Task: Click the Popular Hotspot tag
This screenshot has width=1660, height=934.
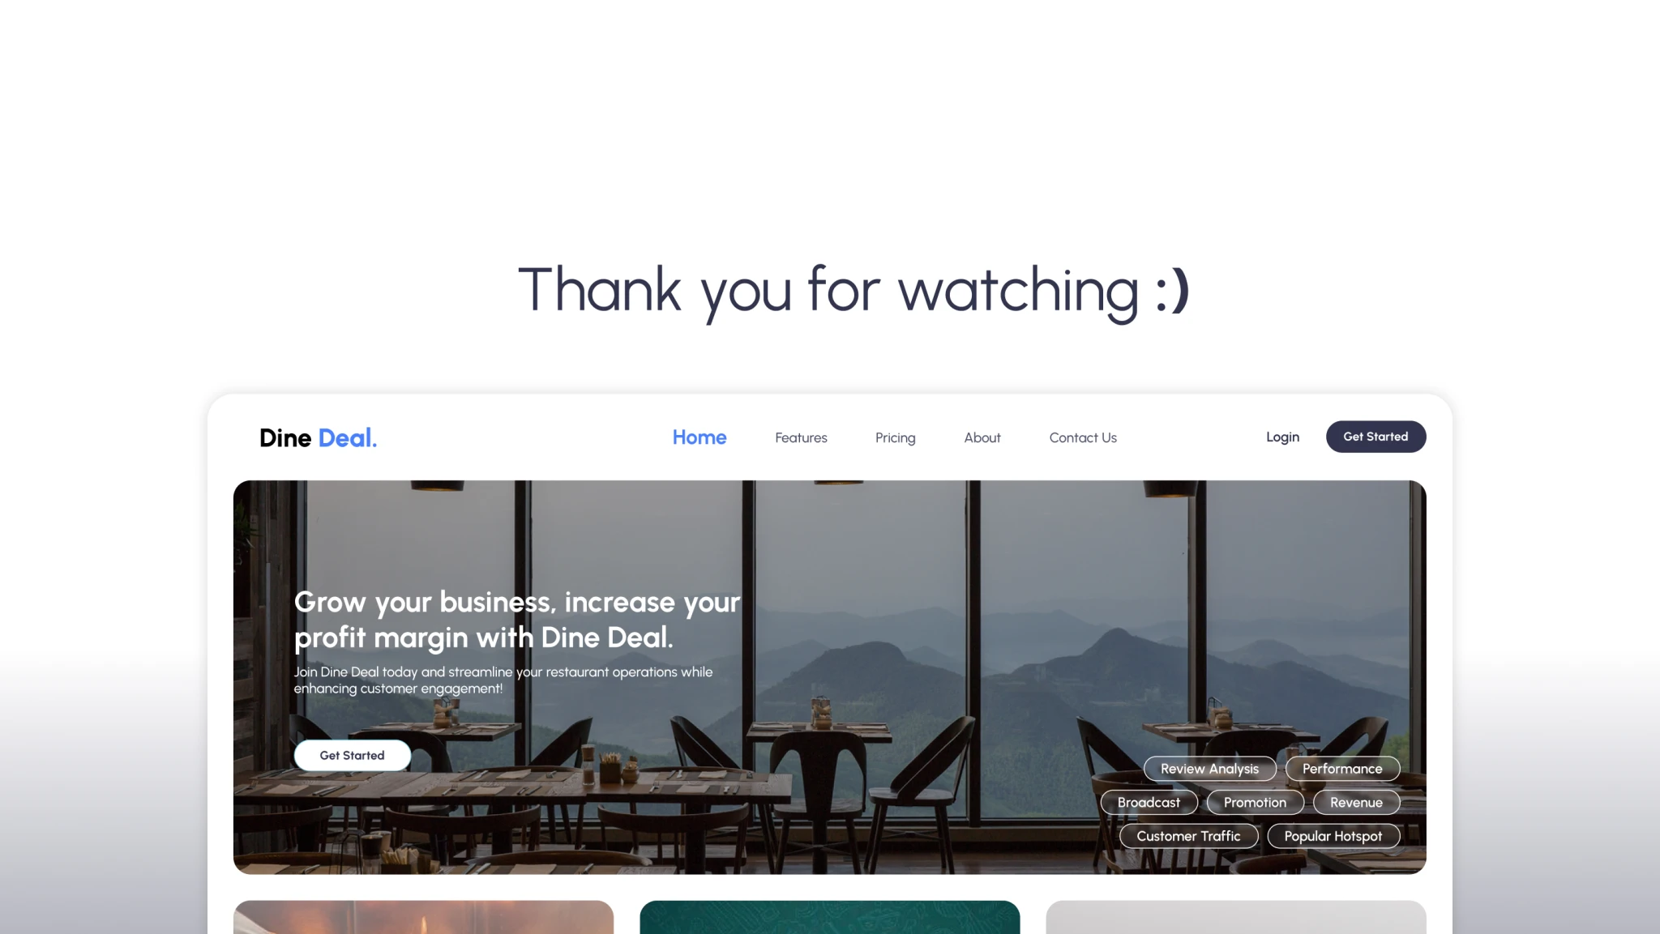Action: pos(1333,836)
